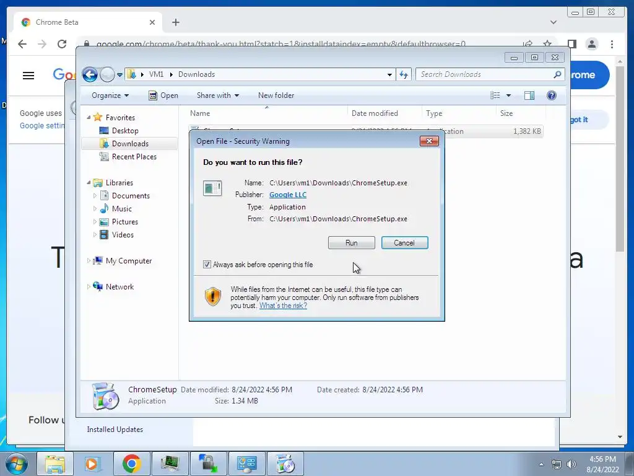Open recent locations dropdown next to nav arrows

click(x=119, y=75)
